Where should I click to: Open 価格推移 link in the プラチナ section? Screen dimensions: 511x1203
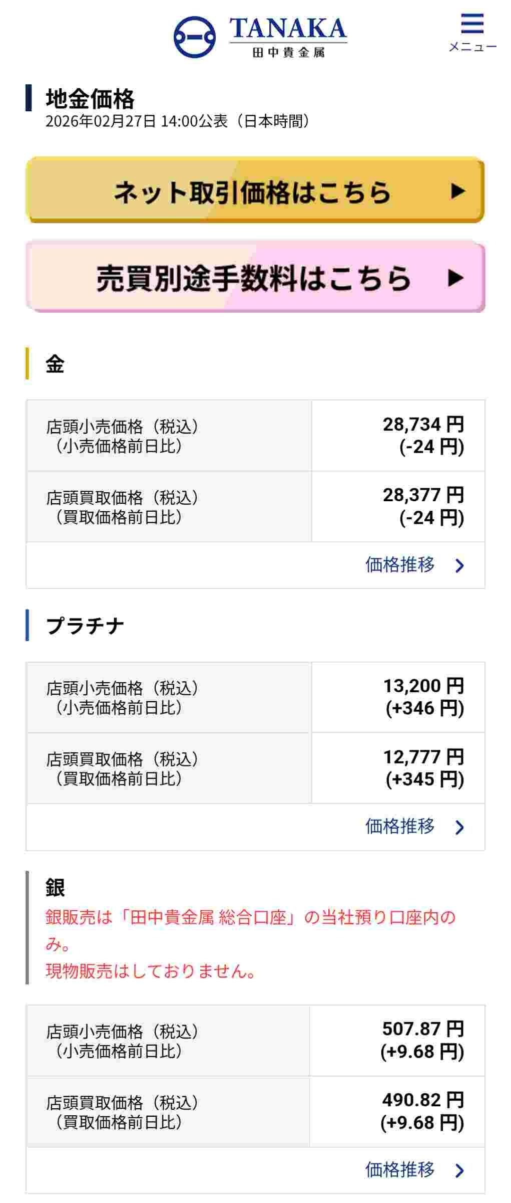point(399,827)
